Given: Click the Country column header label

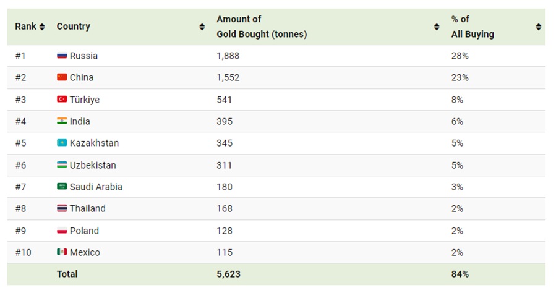Looking at the screenshot, I should (74, 27).
